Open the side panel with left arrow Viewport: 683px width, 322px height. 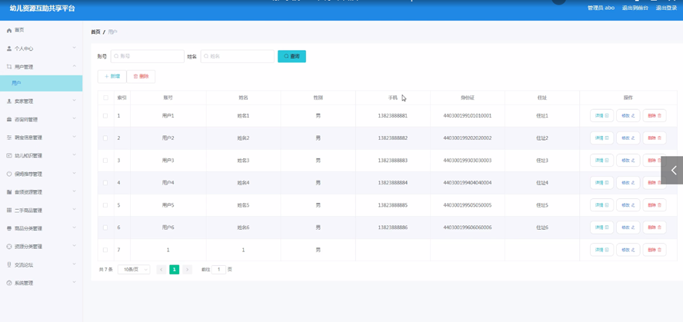672,171
